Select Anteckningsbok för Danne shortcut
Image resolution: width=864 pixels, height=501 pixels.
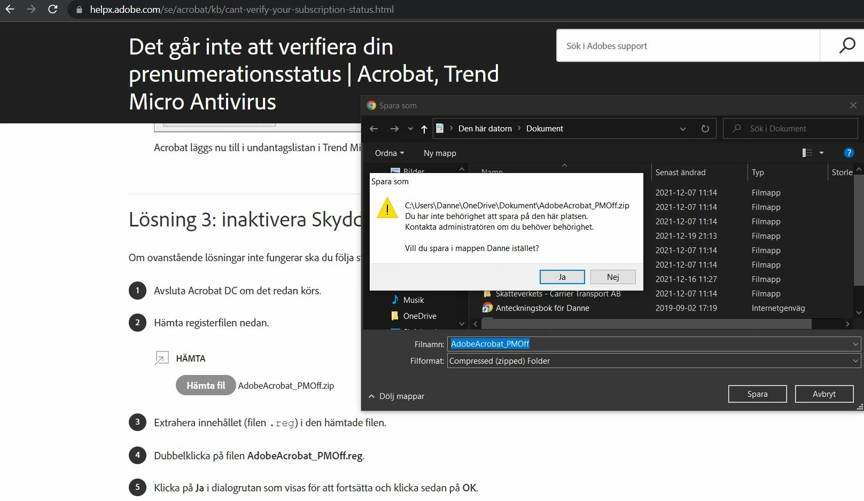click(542, 308)
